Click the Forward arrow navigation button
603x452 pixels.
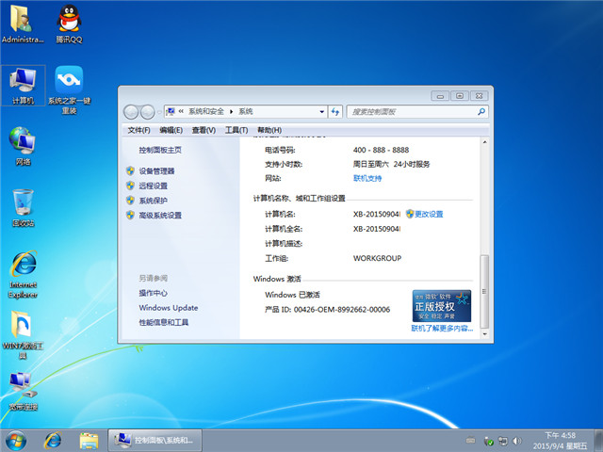(x=147, y=112)
